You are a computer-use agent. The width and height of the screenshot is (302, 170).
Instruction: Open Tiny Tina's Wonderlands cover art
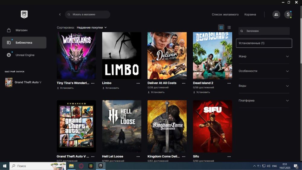76,56
